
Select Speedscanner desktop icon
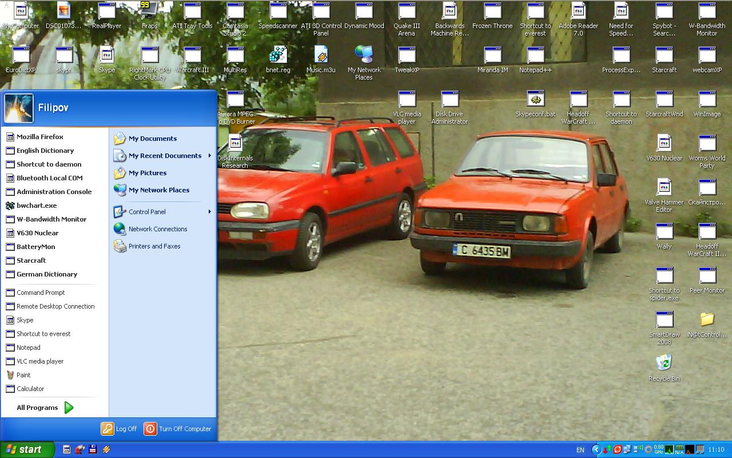(x=279, y=16)
